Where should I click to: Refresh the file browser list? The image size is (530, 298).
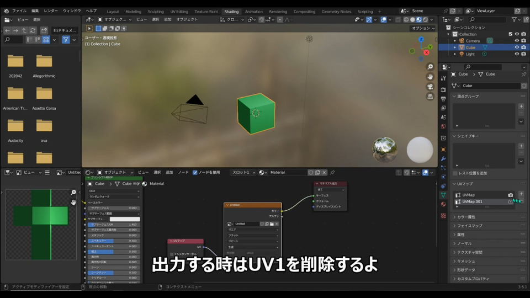(x=33, y=30)
